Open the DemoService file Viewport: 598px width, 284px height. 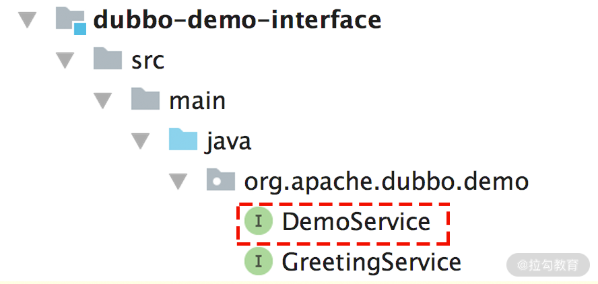(356, 221)
